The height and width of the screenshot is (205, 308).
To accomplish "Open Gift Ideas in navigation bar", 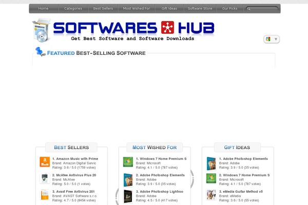I will (x=169, y=8).
